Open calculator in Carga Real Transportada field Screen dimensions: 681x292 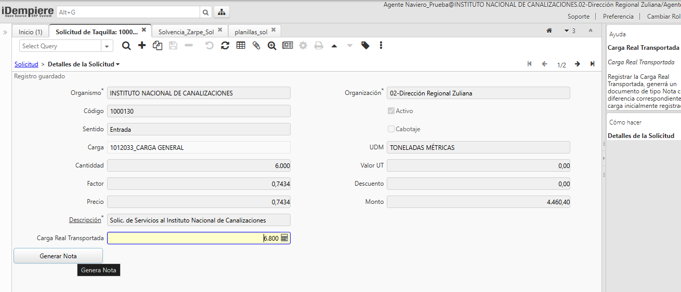click(x=284, y=238)
